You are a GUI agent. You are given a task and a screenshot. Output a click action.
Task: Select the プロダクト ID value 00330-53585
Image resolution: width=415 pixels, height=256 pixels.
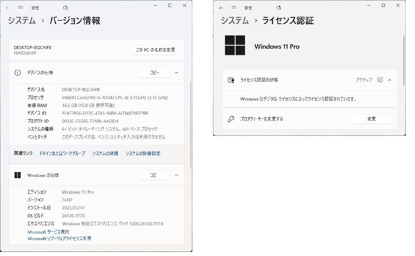click(x=90, y=121)
